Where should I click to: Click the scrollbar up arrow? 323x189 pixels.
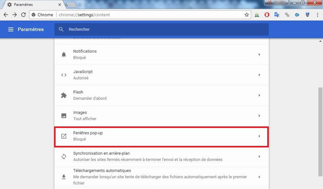pos(320,41)
